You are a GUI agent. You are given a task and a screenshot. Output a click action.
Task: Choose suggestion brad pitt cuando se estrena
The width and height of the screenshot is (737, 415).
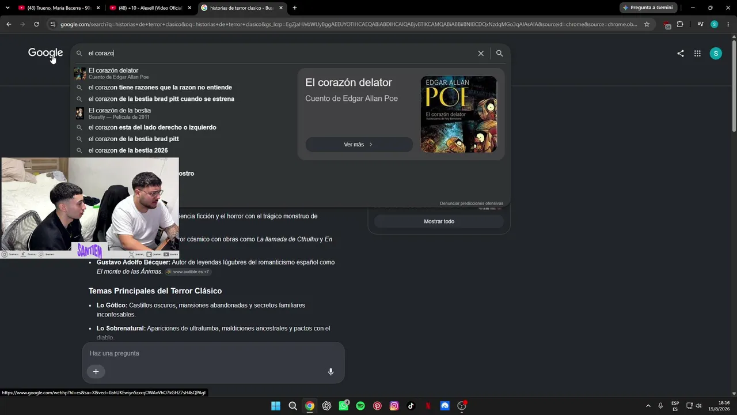[184, 99]
